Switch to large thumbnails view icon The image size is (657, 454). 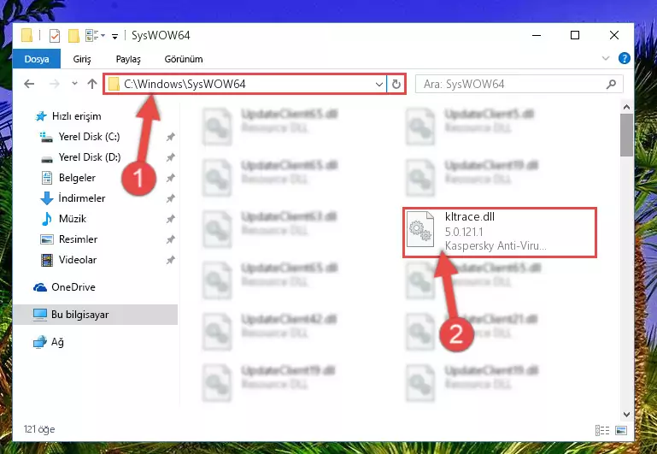click(621, 430)
